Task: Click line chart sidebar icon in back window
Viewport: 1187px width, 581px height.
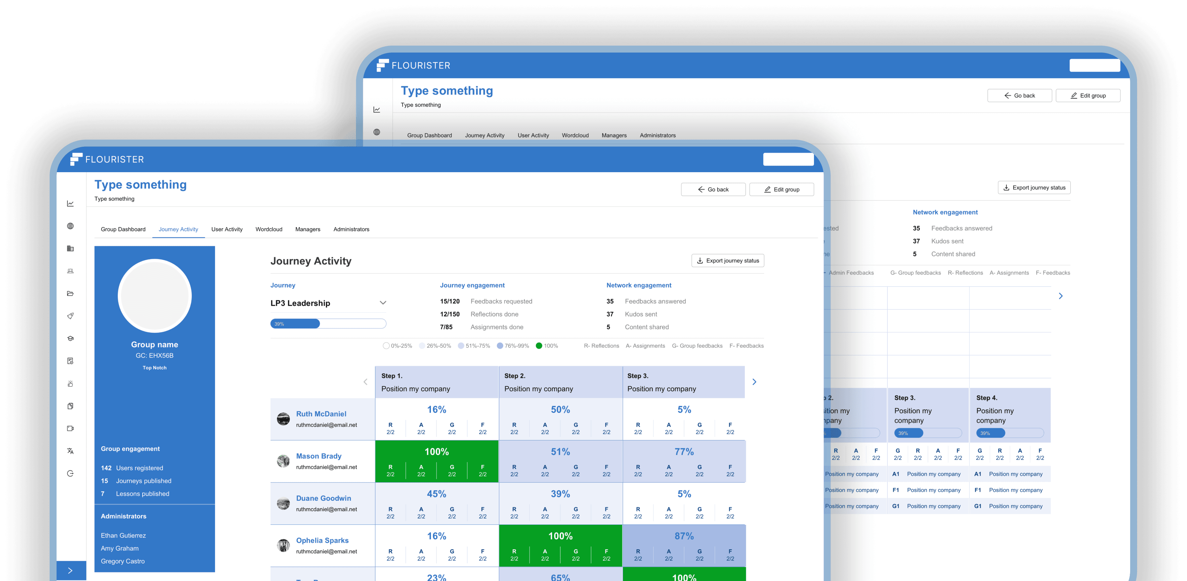Action: point(377,110)
